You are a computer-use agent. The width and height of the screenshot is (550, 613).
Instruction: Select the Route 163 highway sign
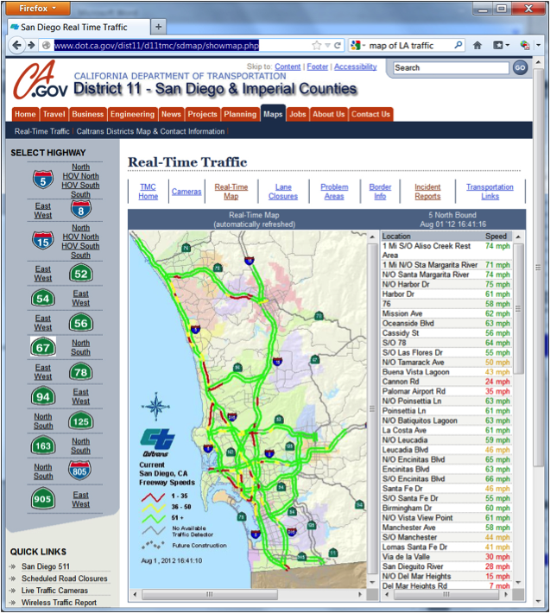pos(43,446)
